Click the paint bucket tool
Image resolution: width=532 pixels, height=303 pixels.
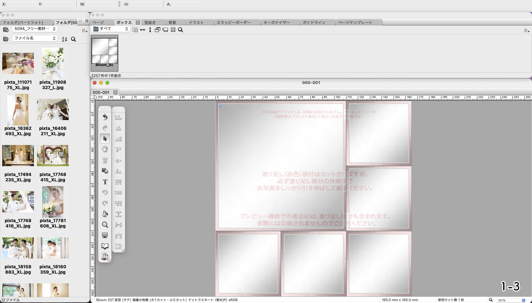pos(105,214)
